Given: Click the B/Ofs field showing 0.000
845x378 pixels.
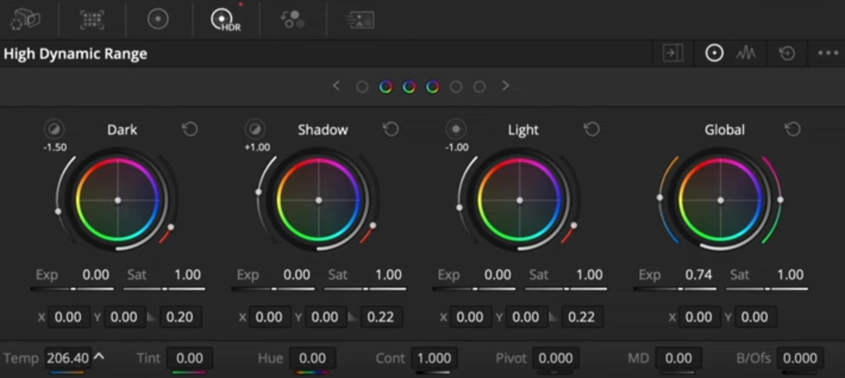Looking at the screenshot, I should 800,358.
